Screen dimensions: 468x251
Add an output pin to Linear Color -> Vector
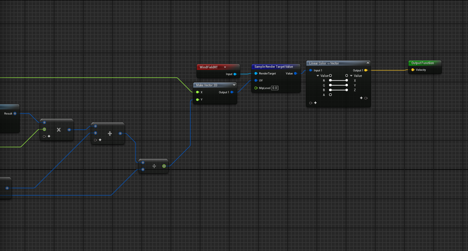pos(361,98)
